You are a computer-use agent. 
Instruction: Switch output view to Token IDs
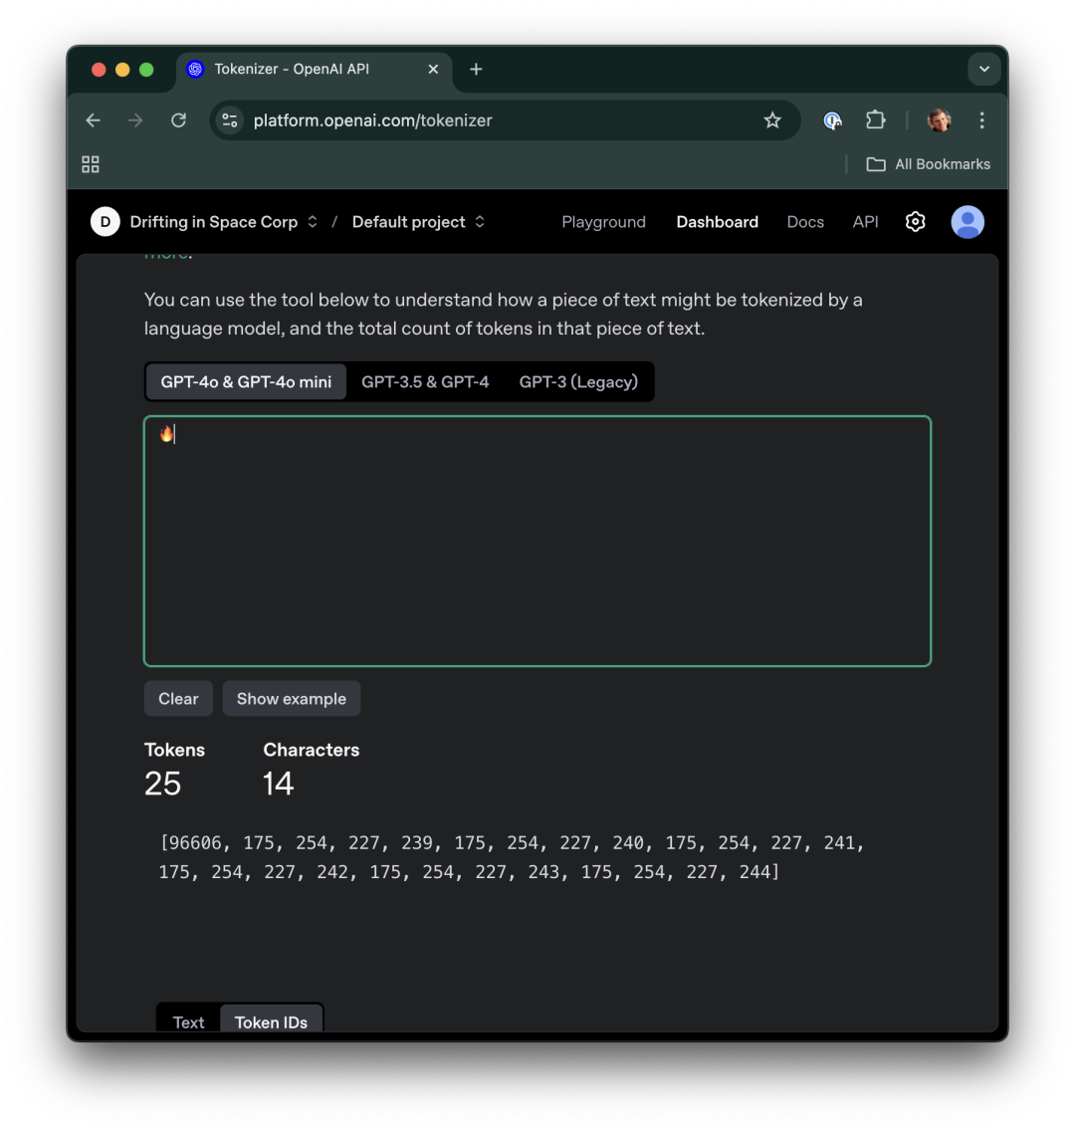coord(271,1021)
